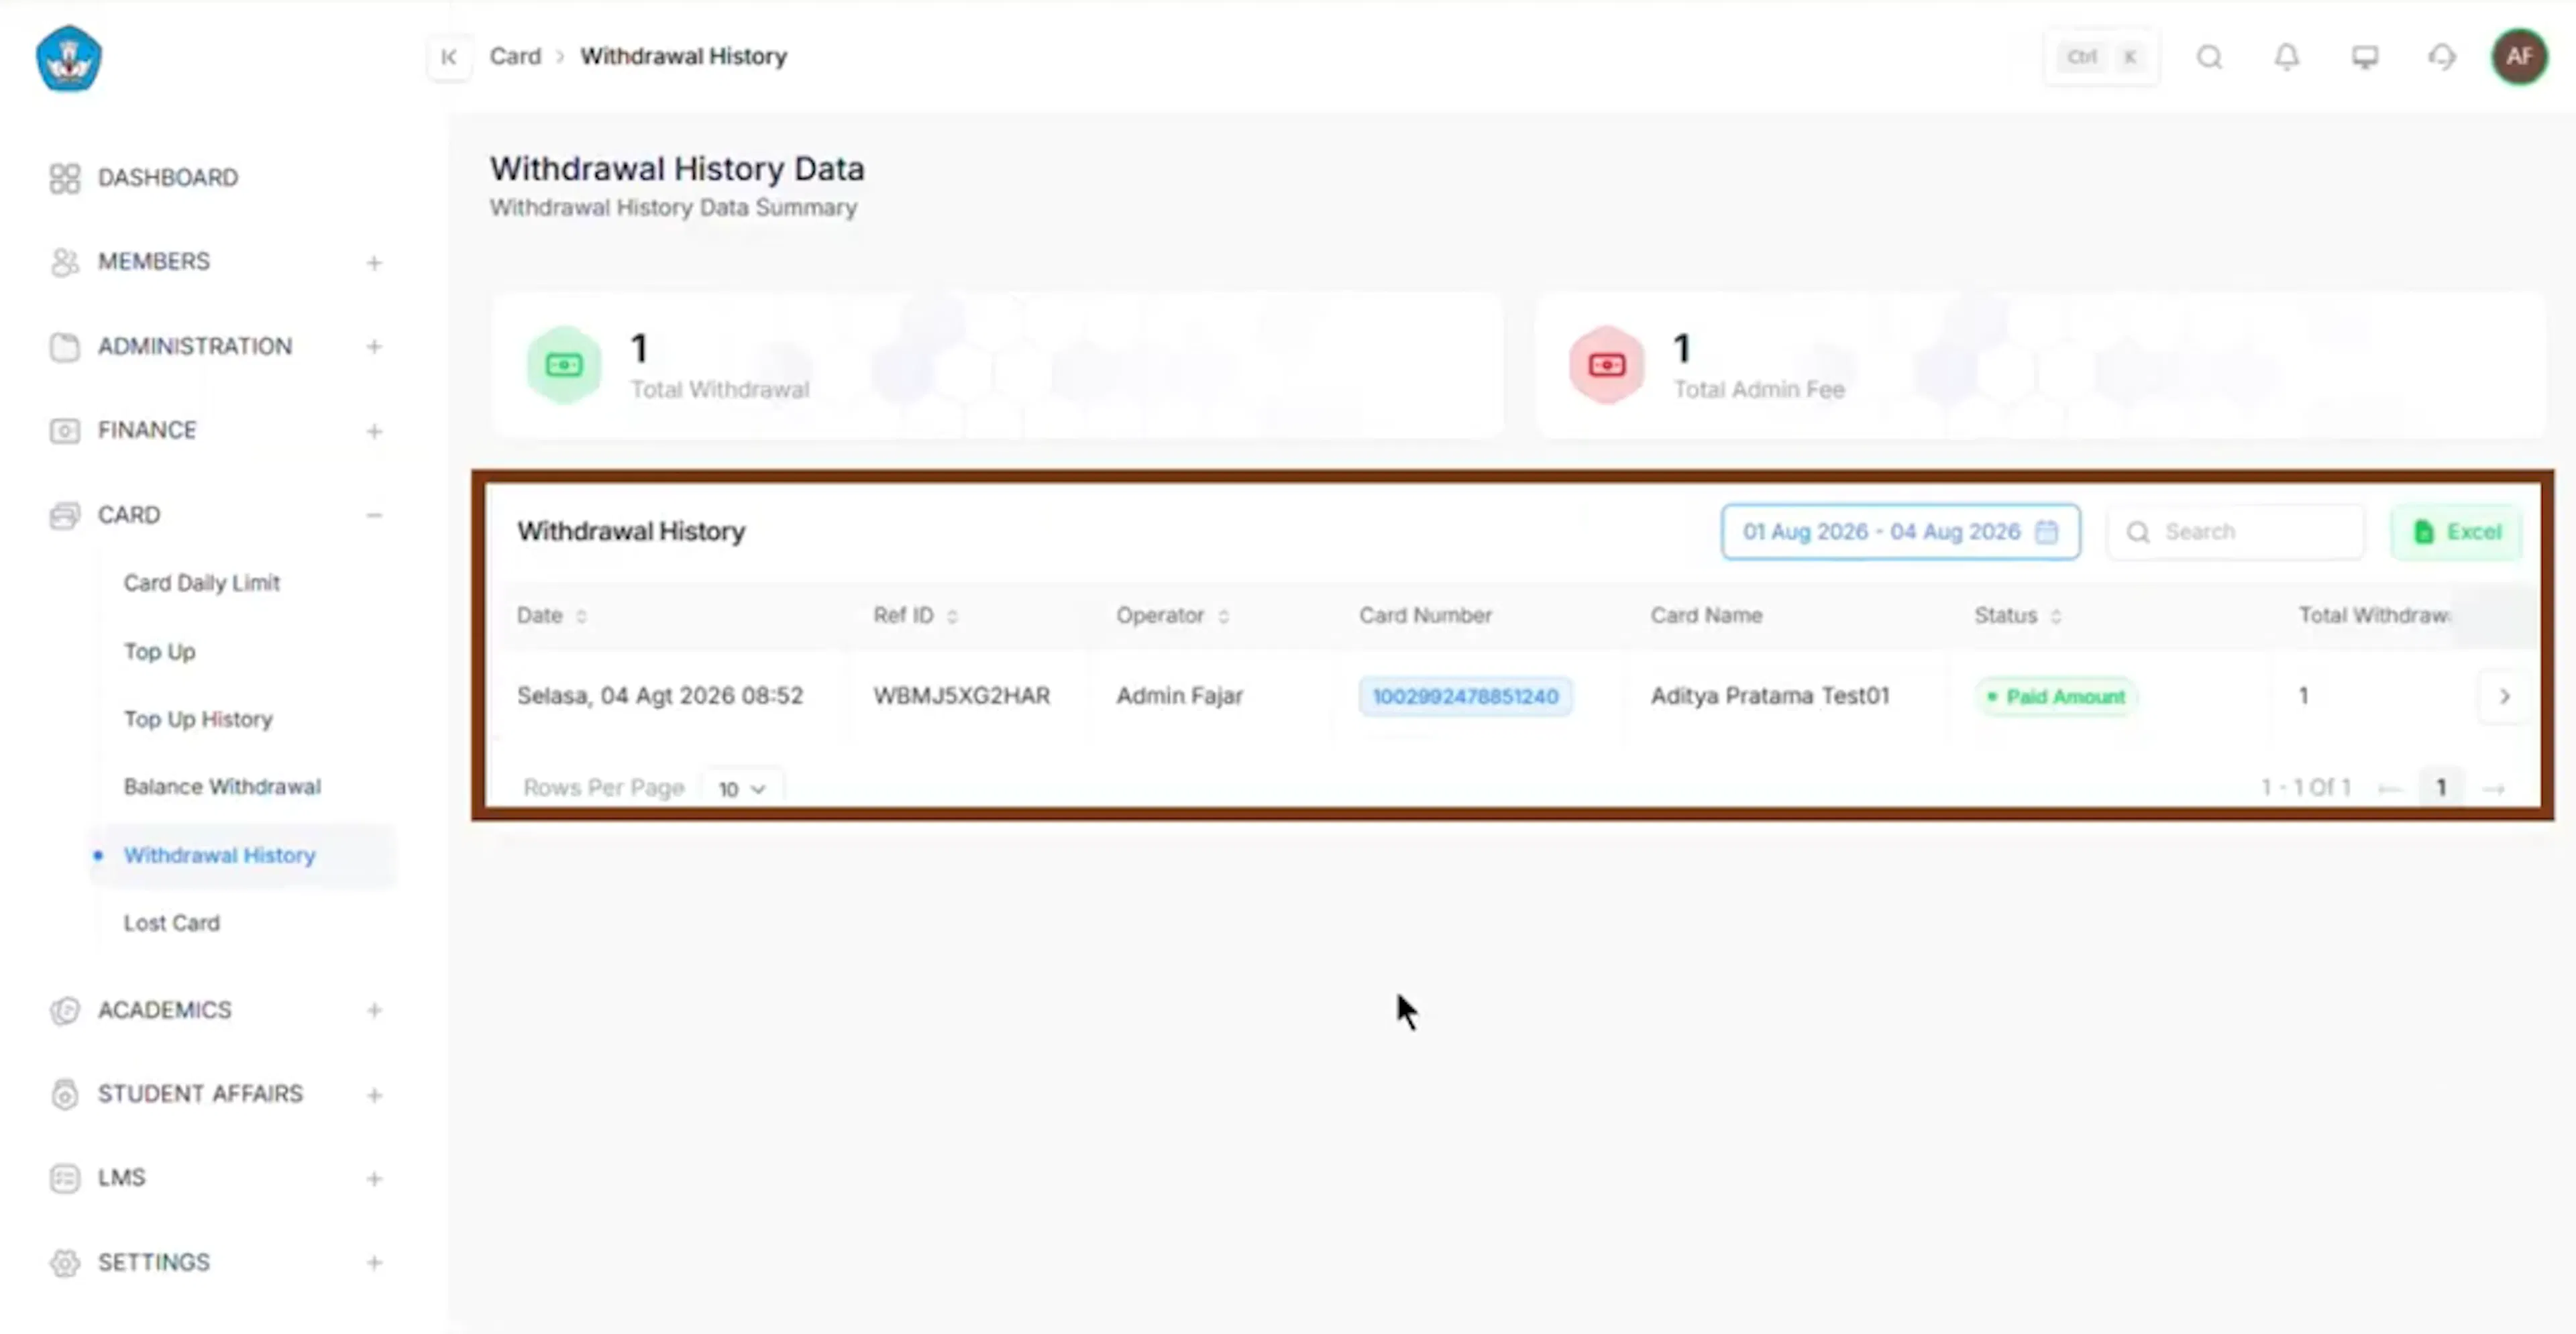Click the Dashboard grid icon
The width and height of the screenshot is (2576, 1334).
click(x=64, y=178)
